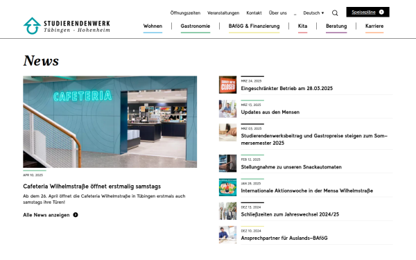Open the Gastronomie menu
Image resolution: width=416 pixels, height=260 pixels.
coord(196,26)
